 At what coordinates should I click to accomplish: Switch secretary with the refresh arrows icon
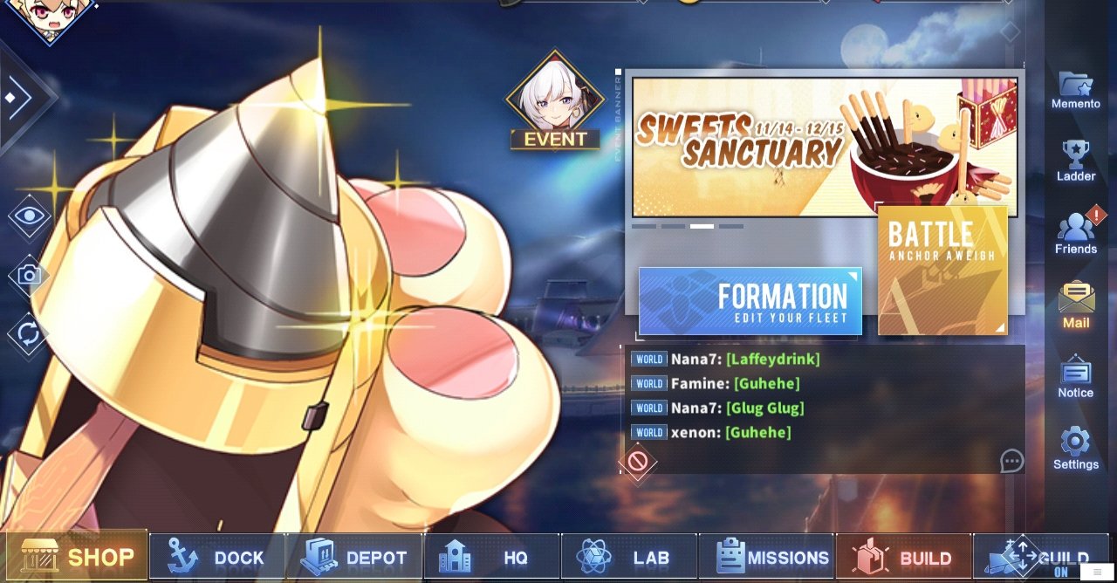[29, 334]
